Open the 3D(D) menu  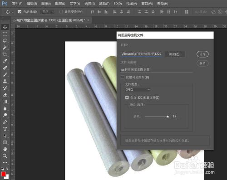pos(118,3)
